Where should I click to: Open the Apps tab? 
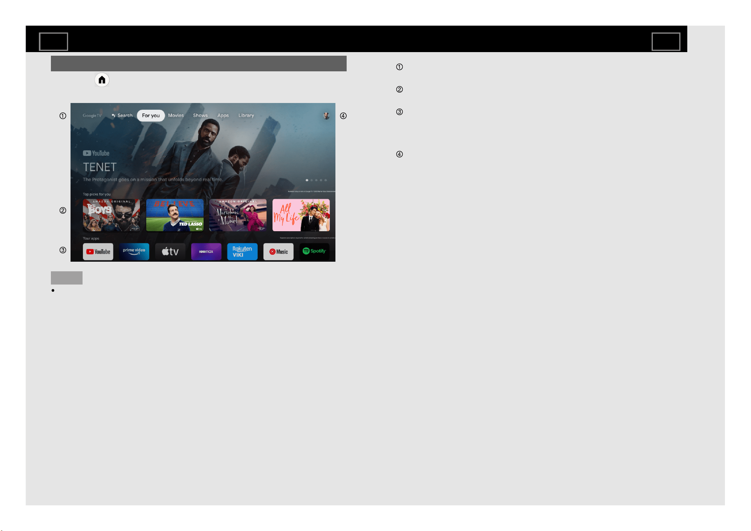coord(223,115)
